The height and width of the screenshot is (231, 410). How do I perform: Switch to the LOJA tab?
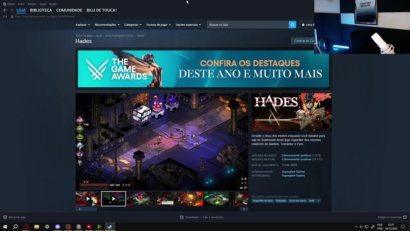21,10
